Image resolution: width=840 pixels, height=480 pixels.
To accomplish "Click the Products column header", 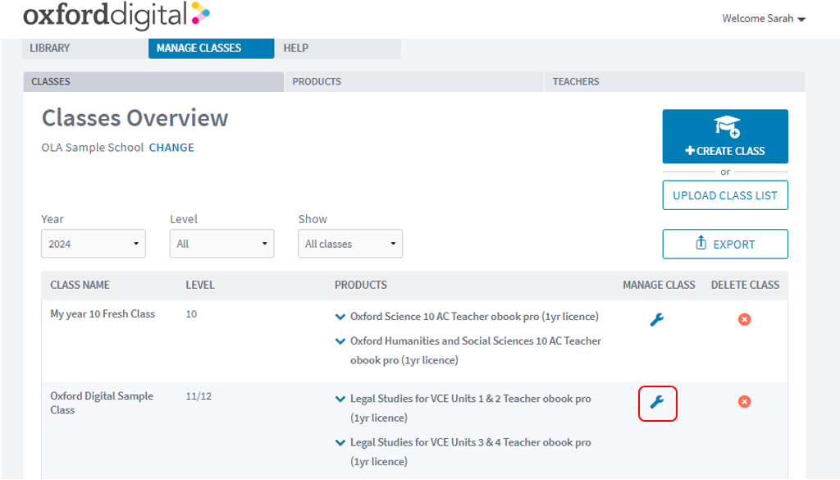I will 361,285.
